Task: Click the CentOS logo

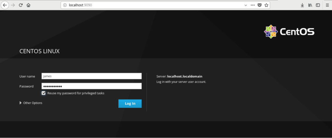Action: pyautogui.click(x=289, y=32)
